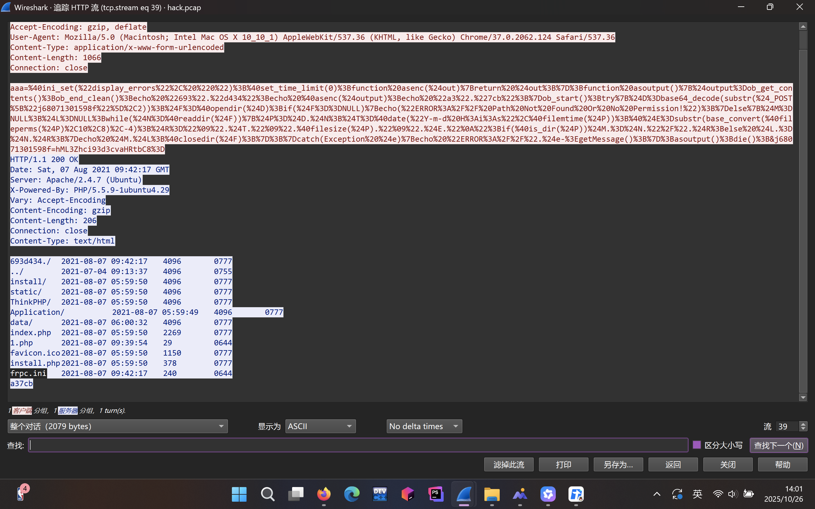Click the a37cb trailing marker text

pyautogui.click(x=22, y=384)
